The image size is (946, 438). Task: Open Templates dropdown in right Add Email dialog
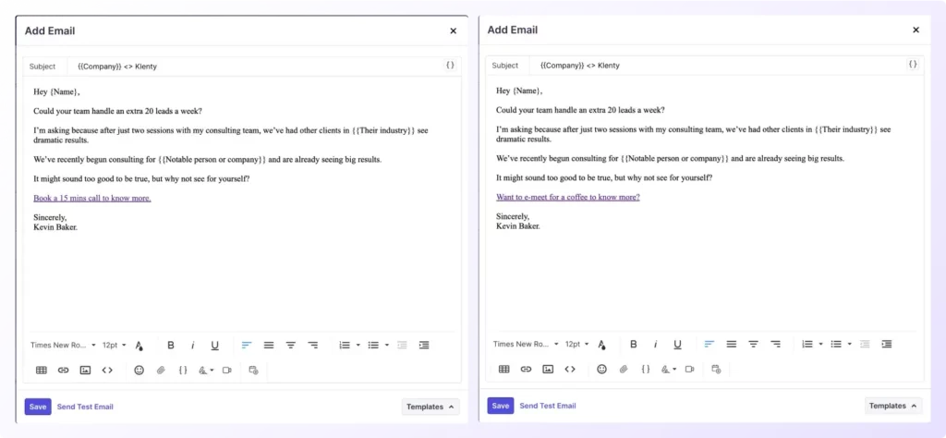click(893, 406)
